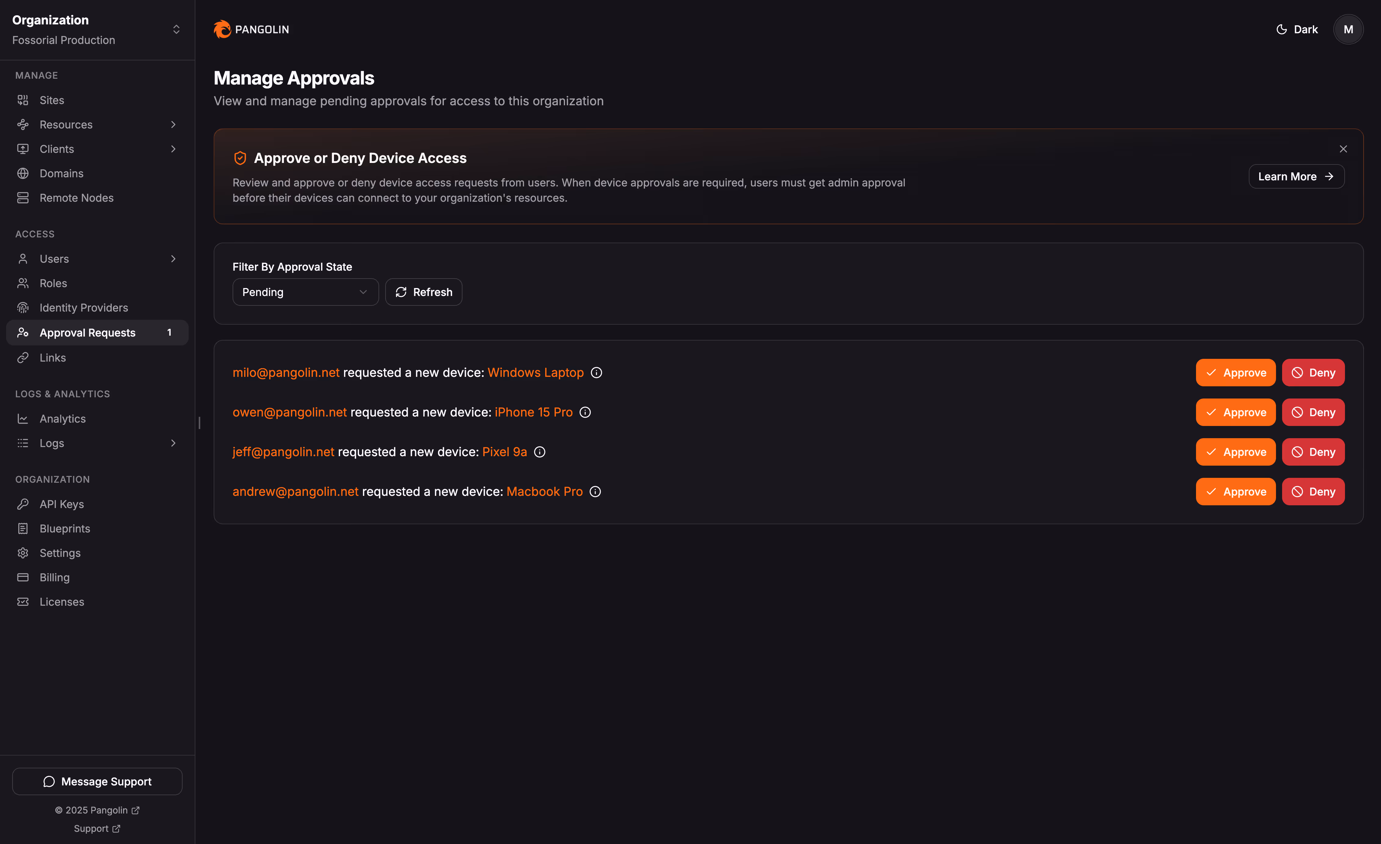Viewport: 1381px width, 844px height.
Task: Approve milo's Windows Laptop request
Action: tap(1236, 373)
